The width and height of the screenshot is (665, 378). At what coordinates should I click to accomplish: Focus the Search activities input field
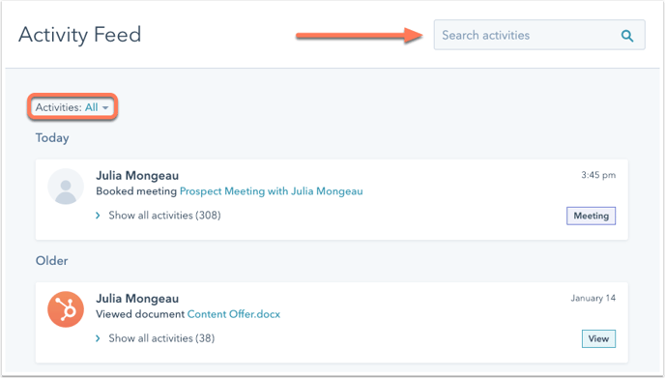(539, 35)
